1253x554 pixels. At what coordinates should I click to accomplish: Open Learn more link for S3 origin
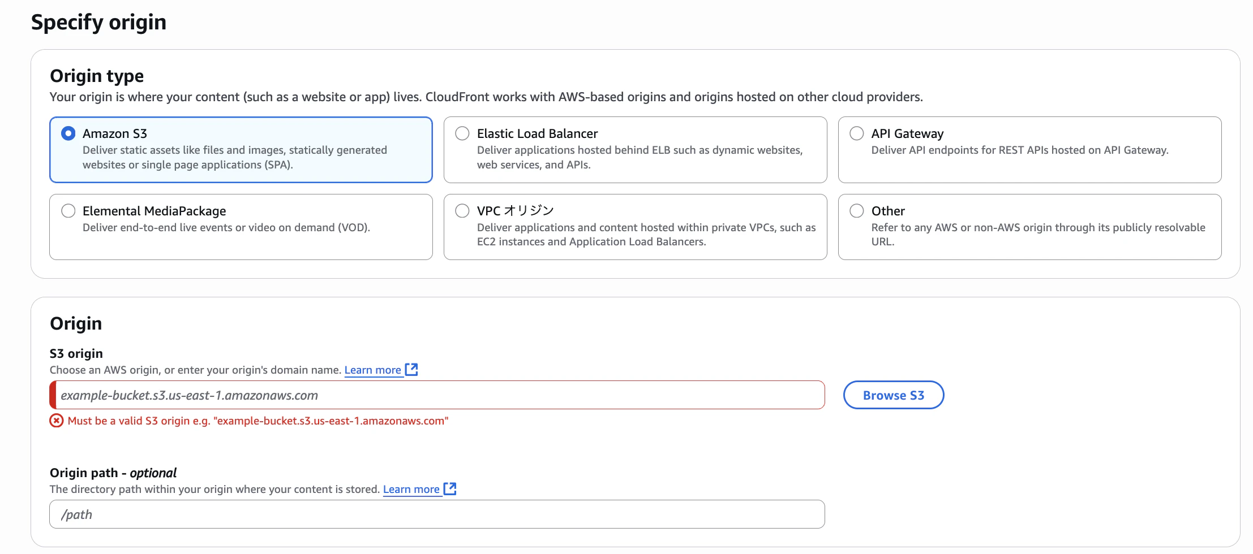click(x=373, y=370)
